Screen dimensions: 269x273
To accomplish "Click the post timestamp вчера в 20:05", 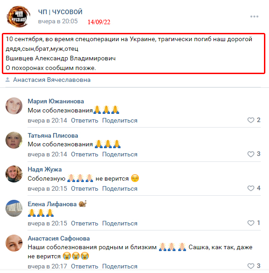I will click(58, 21).
